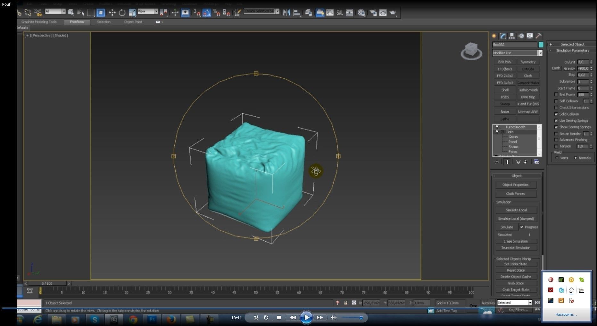Enable the Self Collision checkbox
This screenshot has width=597, height=326.
(x=556, y=101)
